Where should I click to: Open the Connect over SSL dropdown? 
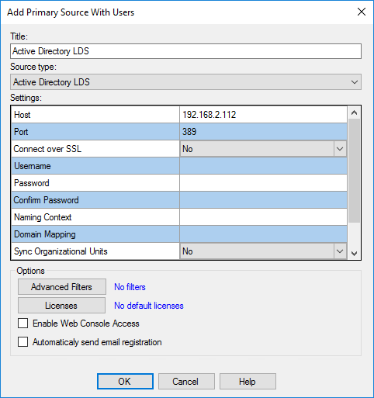click(263, 149)
